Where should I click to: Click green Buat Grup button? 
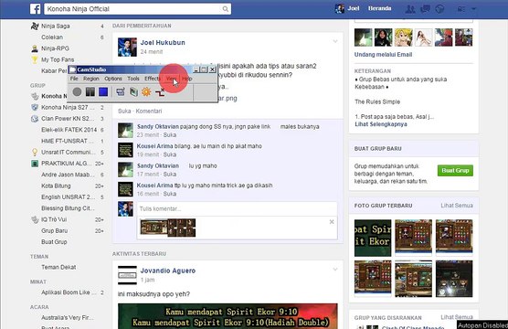tap(455, 171)
